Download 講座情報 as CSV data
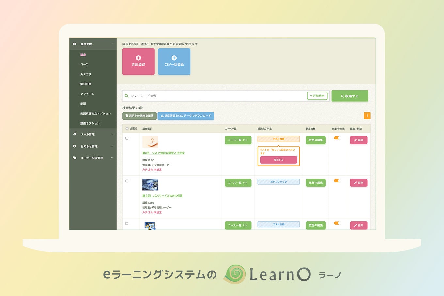 pyautogui.click(x=186, y=116)
